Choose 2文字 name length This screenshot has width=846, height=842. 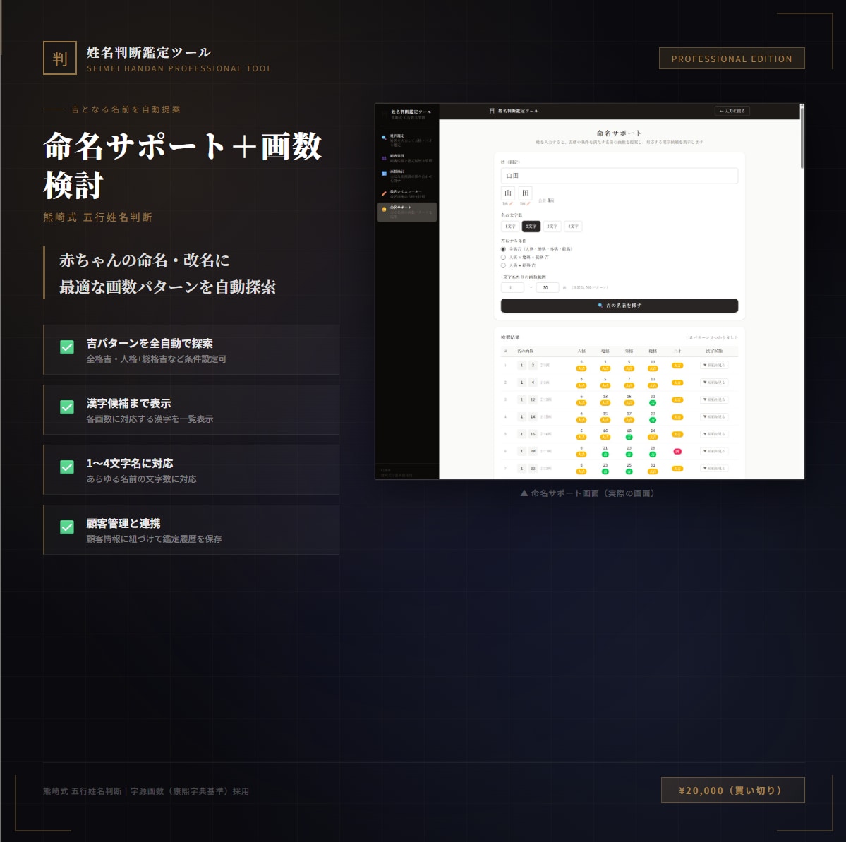tap(531, 227)
